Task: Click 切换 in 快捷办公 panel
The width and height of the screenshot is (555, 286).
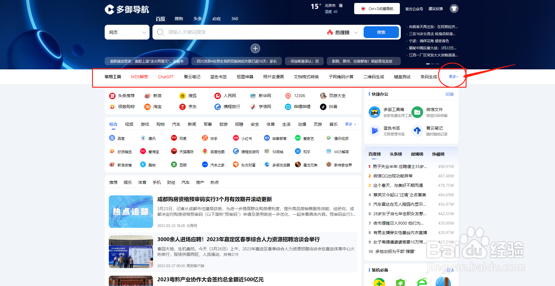Action: coord(449,94)
